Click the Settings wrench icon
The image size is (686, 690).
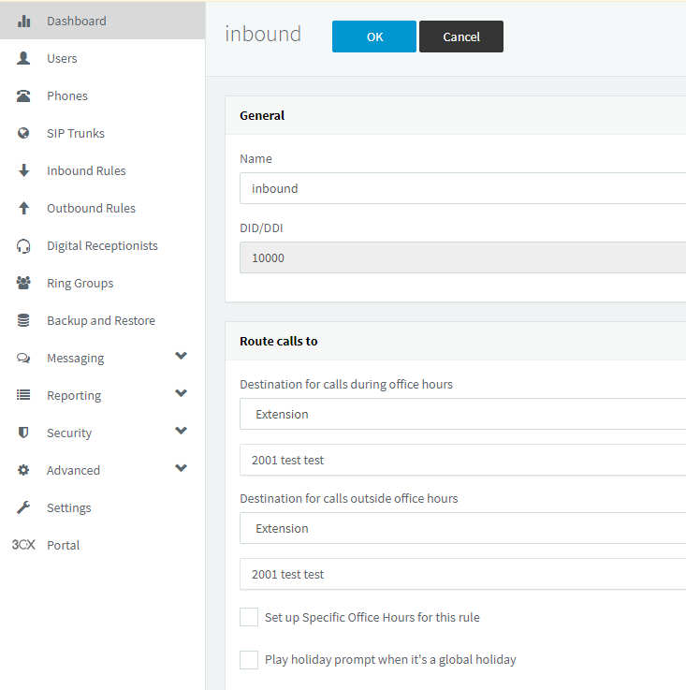pos(23,507)
